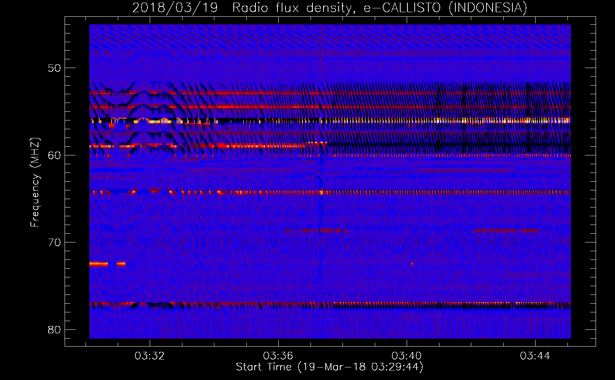
Task: Click the '50' frequency tick label
Action: [55, 68]
